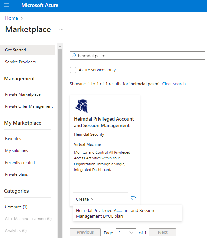Image resolution: width=207 pixels, height=238 pixels.
Task: Filter by AI + Machine Learning category
Action: [28, 219]
